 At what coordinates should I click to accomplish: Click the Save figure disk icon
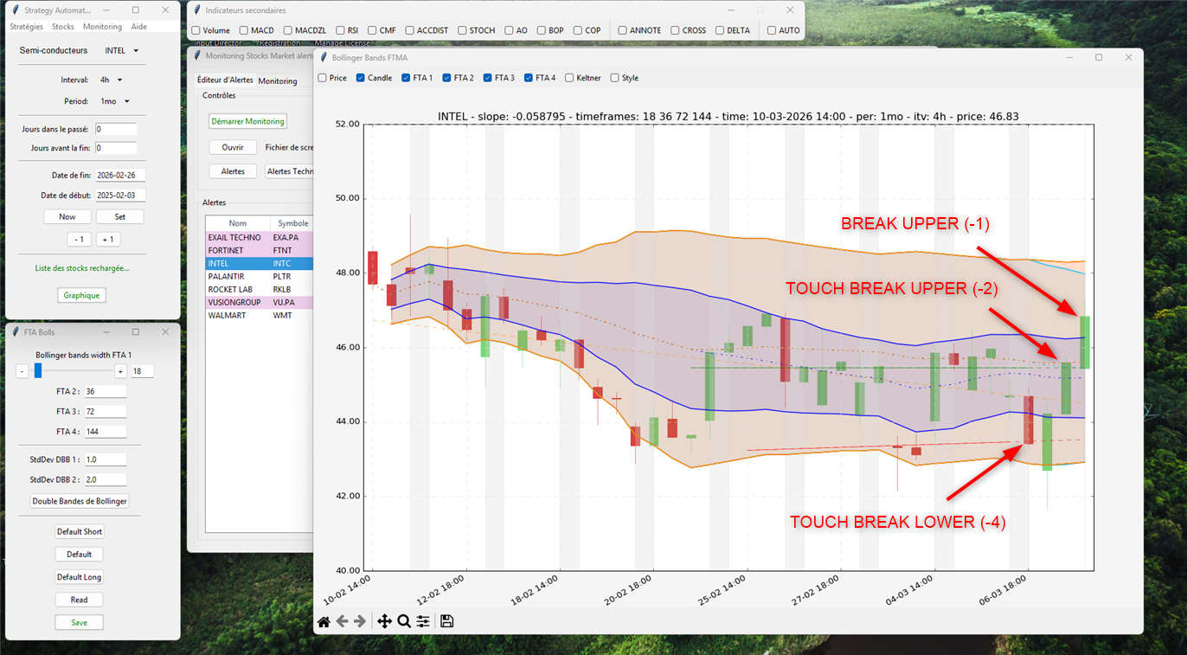click(446, 621)
